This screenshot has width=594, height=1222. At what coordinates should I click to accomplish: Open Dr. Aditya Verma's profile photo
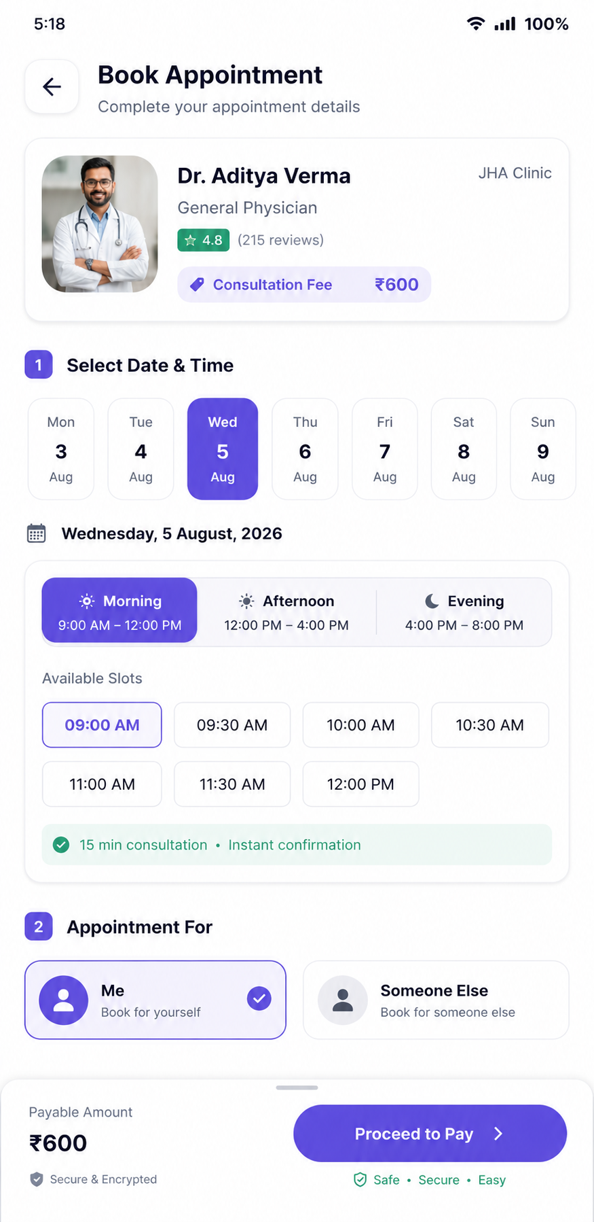coord(100,224)
